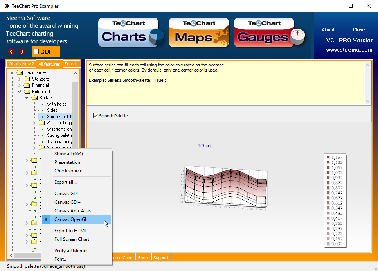Switch to Canvas GDI+ rendering

76,202
